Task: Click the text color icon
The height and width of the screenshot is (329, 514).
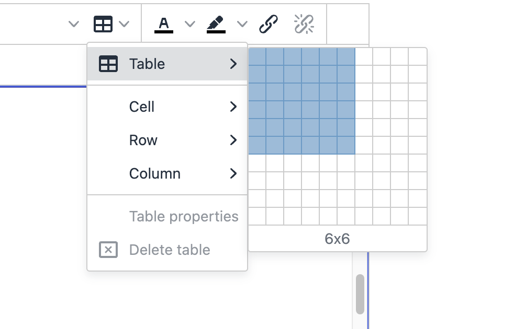Action: tap(164, 24)
